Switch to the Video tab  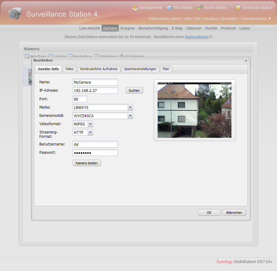point(69,69)
